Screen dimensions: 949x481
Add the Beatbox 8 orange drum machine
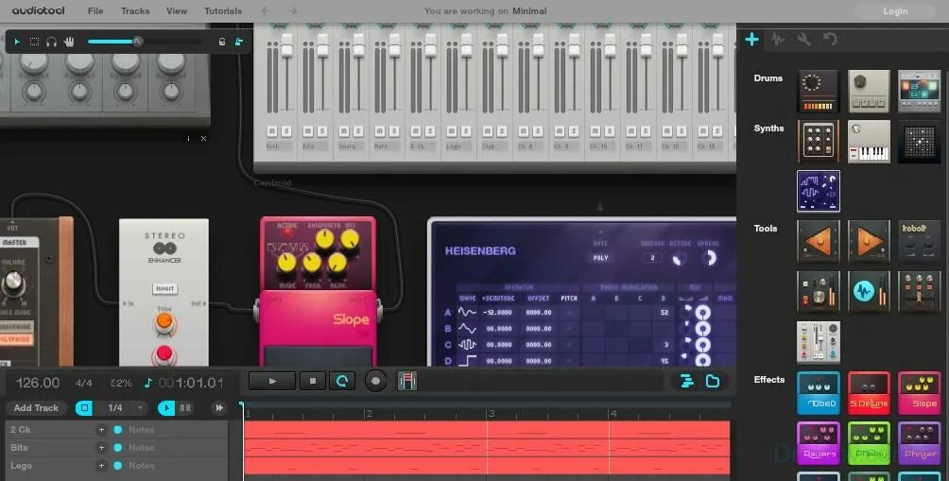[819, 92]
